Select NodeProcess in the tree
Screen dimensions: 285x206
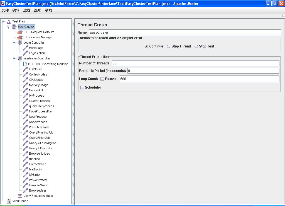[x=38, y=122]
